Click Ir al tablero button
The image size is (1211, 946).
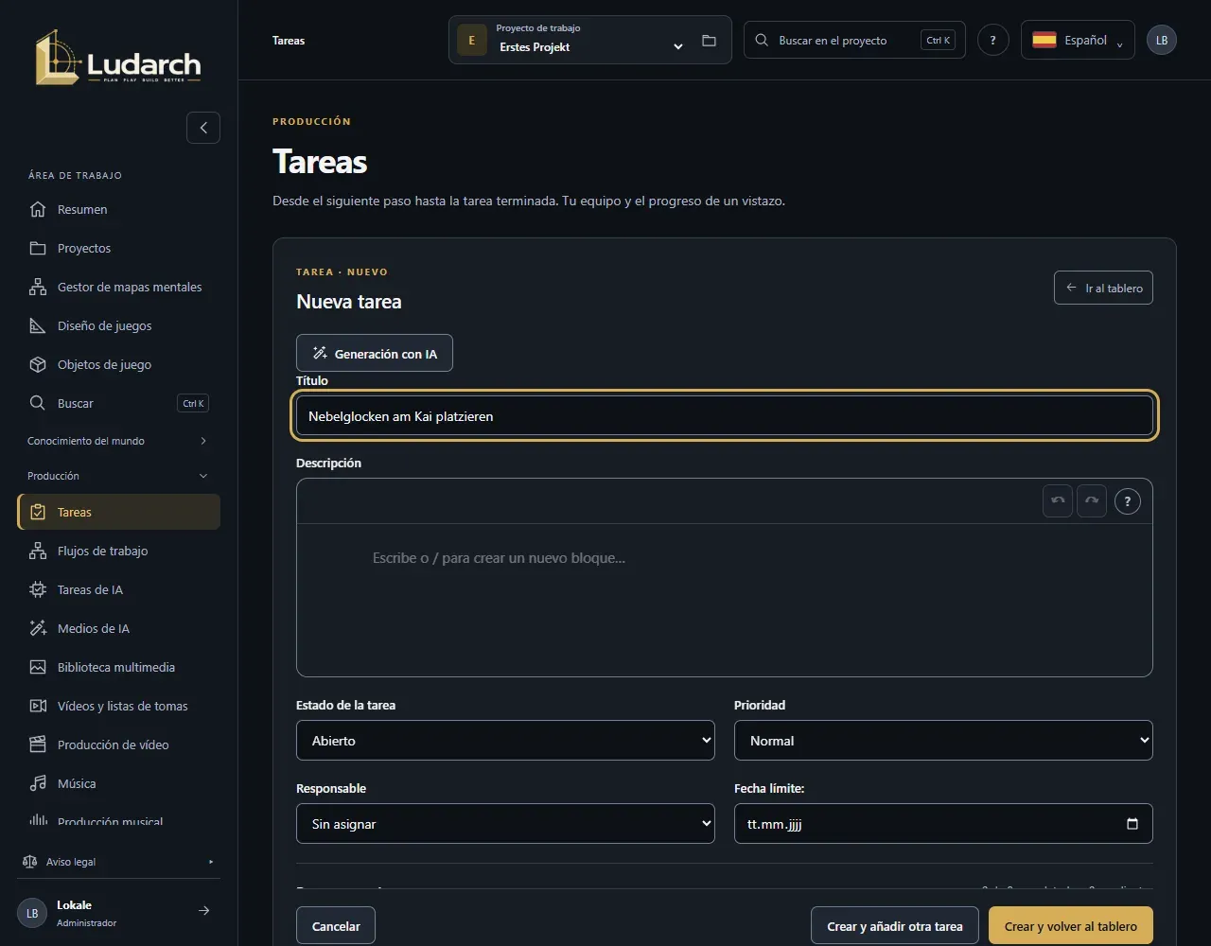pos(1103,288)
